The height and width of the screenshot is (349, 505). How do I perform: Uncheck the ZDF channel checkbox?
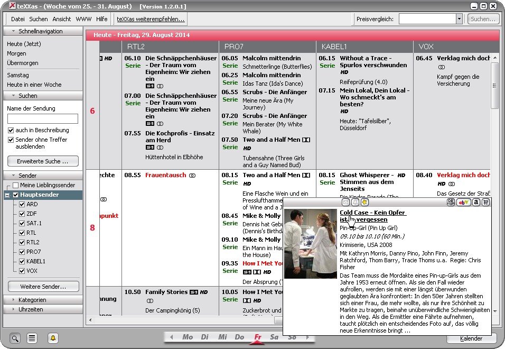(22, 214)
